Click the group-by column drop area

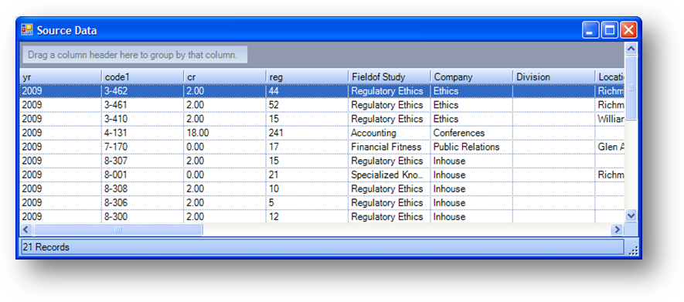(134, 55)
